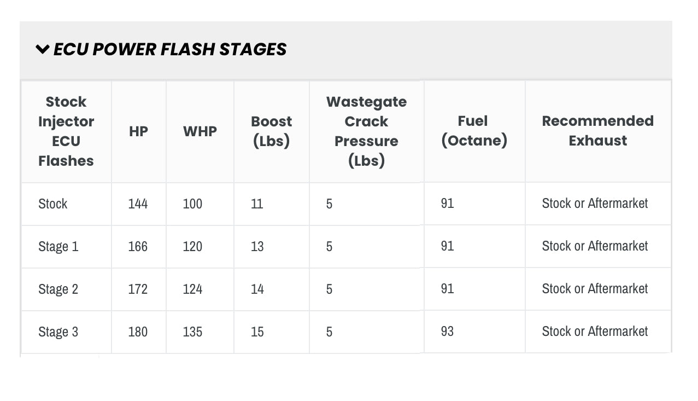Click the Stock Injector ECU Flashes header
The height and width of the screenshot is (401, 698).
66,131
